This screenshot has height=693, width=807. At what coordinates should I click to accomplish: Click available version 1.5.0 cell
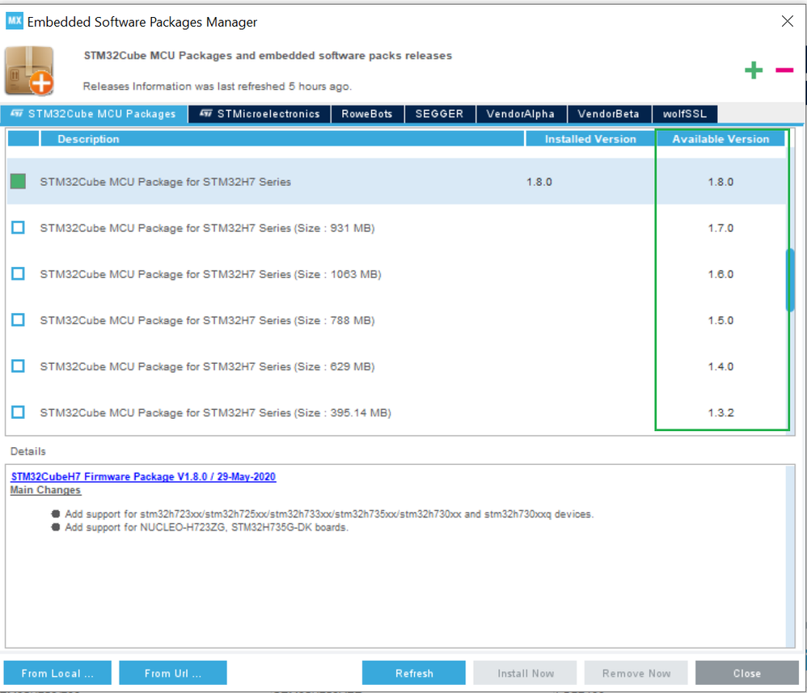pos(720,320)
